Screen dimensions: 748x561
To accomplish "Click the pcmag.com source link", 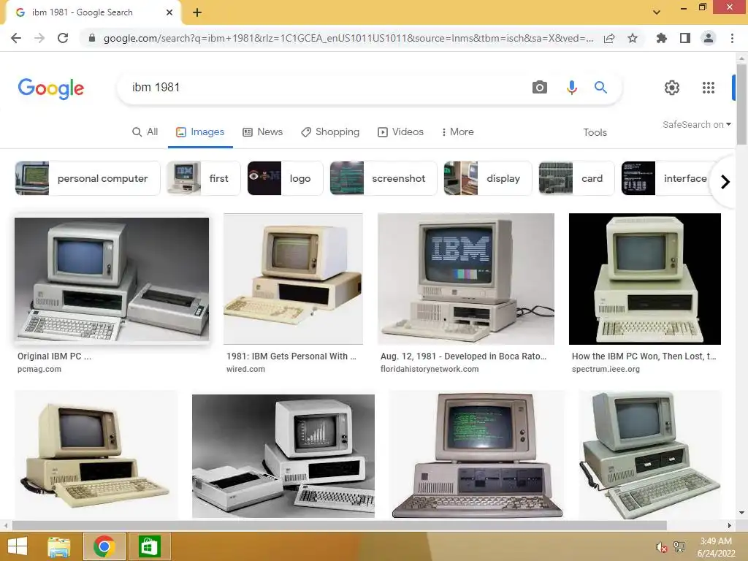I will point(39,369).
